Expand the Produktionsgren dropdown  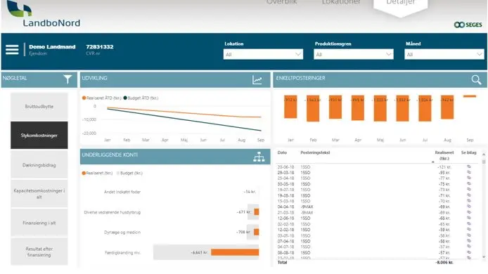[354, 54]
